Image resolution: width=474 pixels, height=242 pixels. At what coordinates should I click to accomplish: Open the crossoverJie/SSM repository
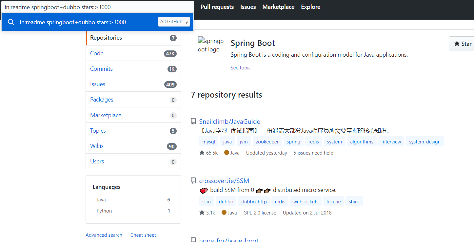point(224,181)
